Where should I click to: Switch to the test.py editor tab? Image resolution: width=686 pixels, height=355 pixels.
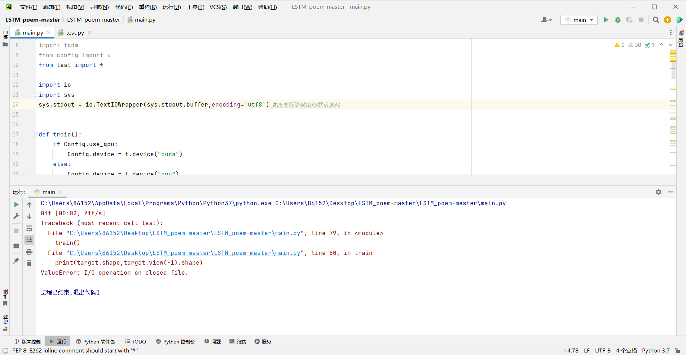75,32
